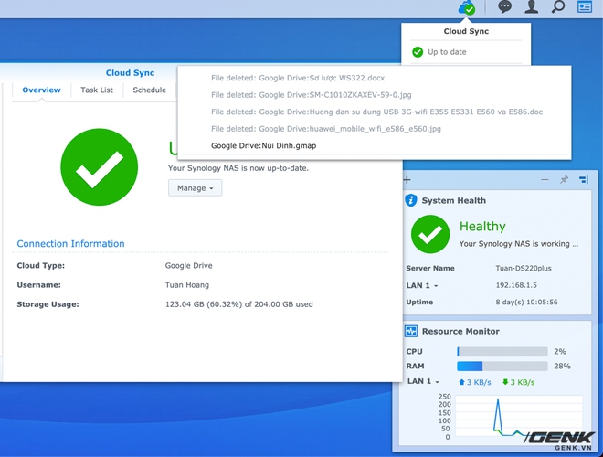Image resolution: width=603 pixels, height=457 pixels.
Task: Click the green Healthy checkmark icon
Action: 430,234
